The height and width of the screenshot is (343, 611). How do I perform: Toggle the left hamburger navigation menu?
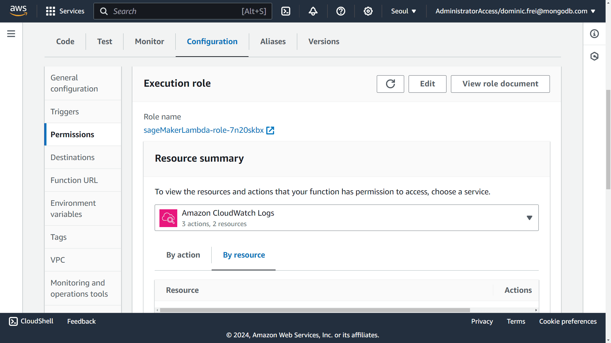pos(11,34)
